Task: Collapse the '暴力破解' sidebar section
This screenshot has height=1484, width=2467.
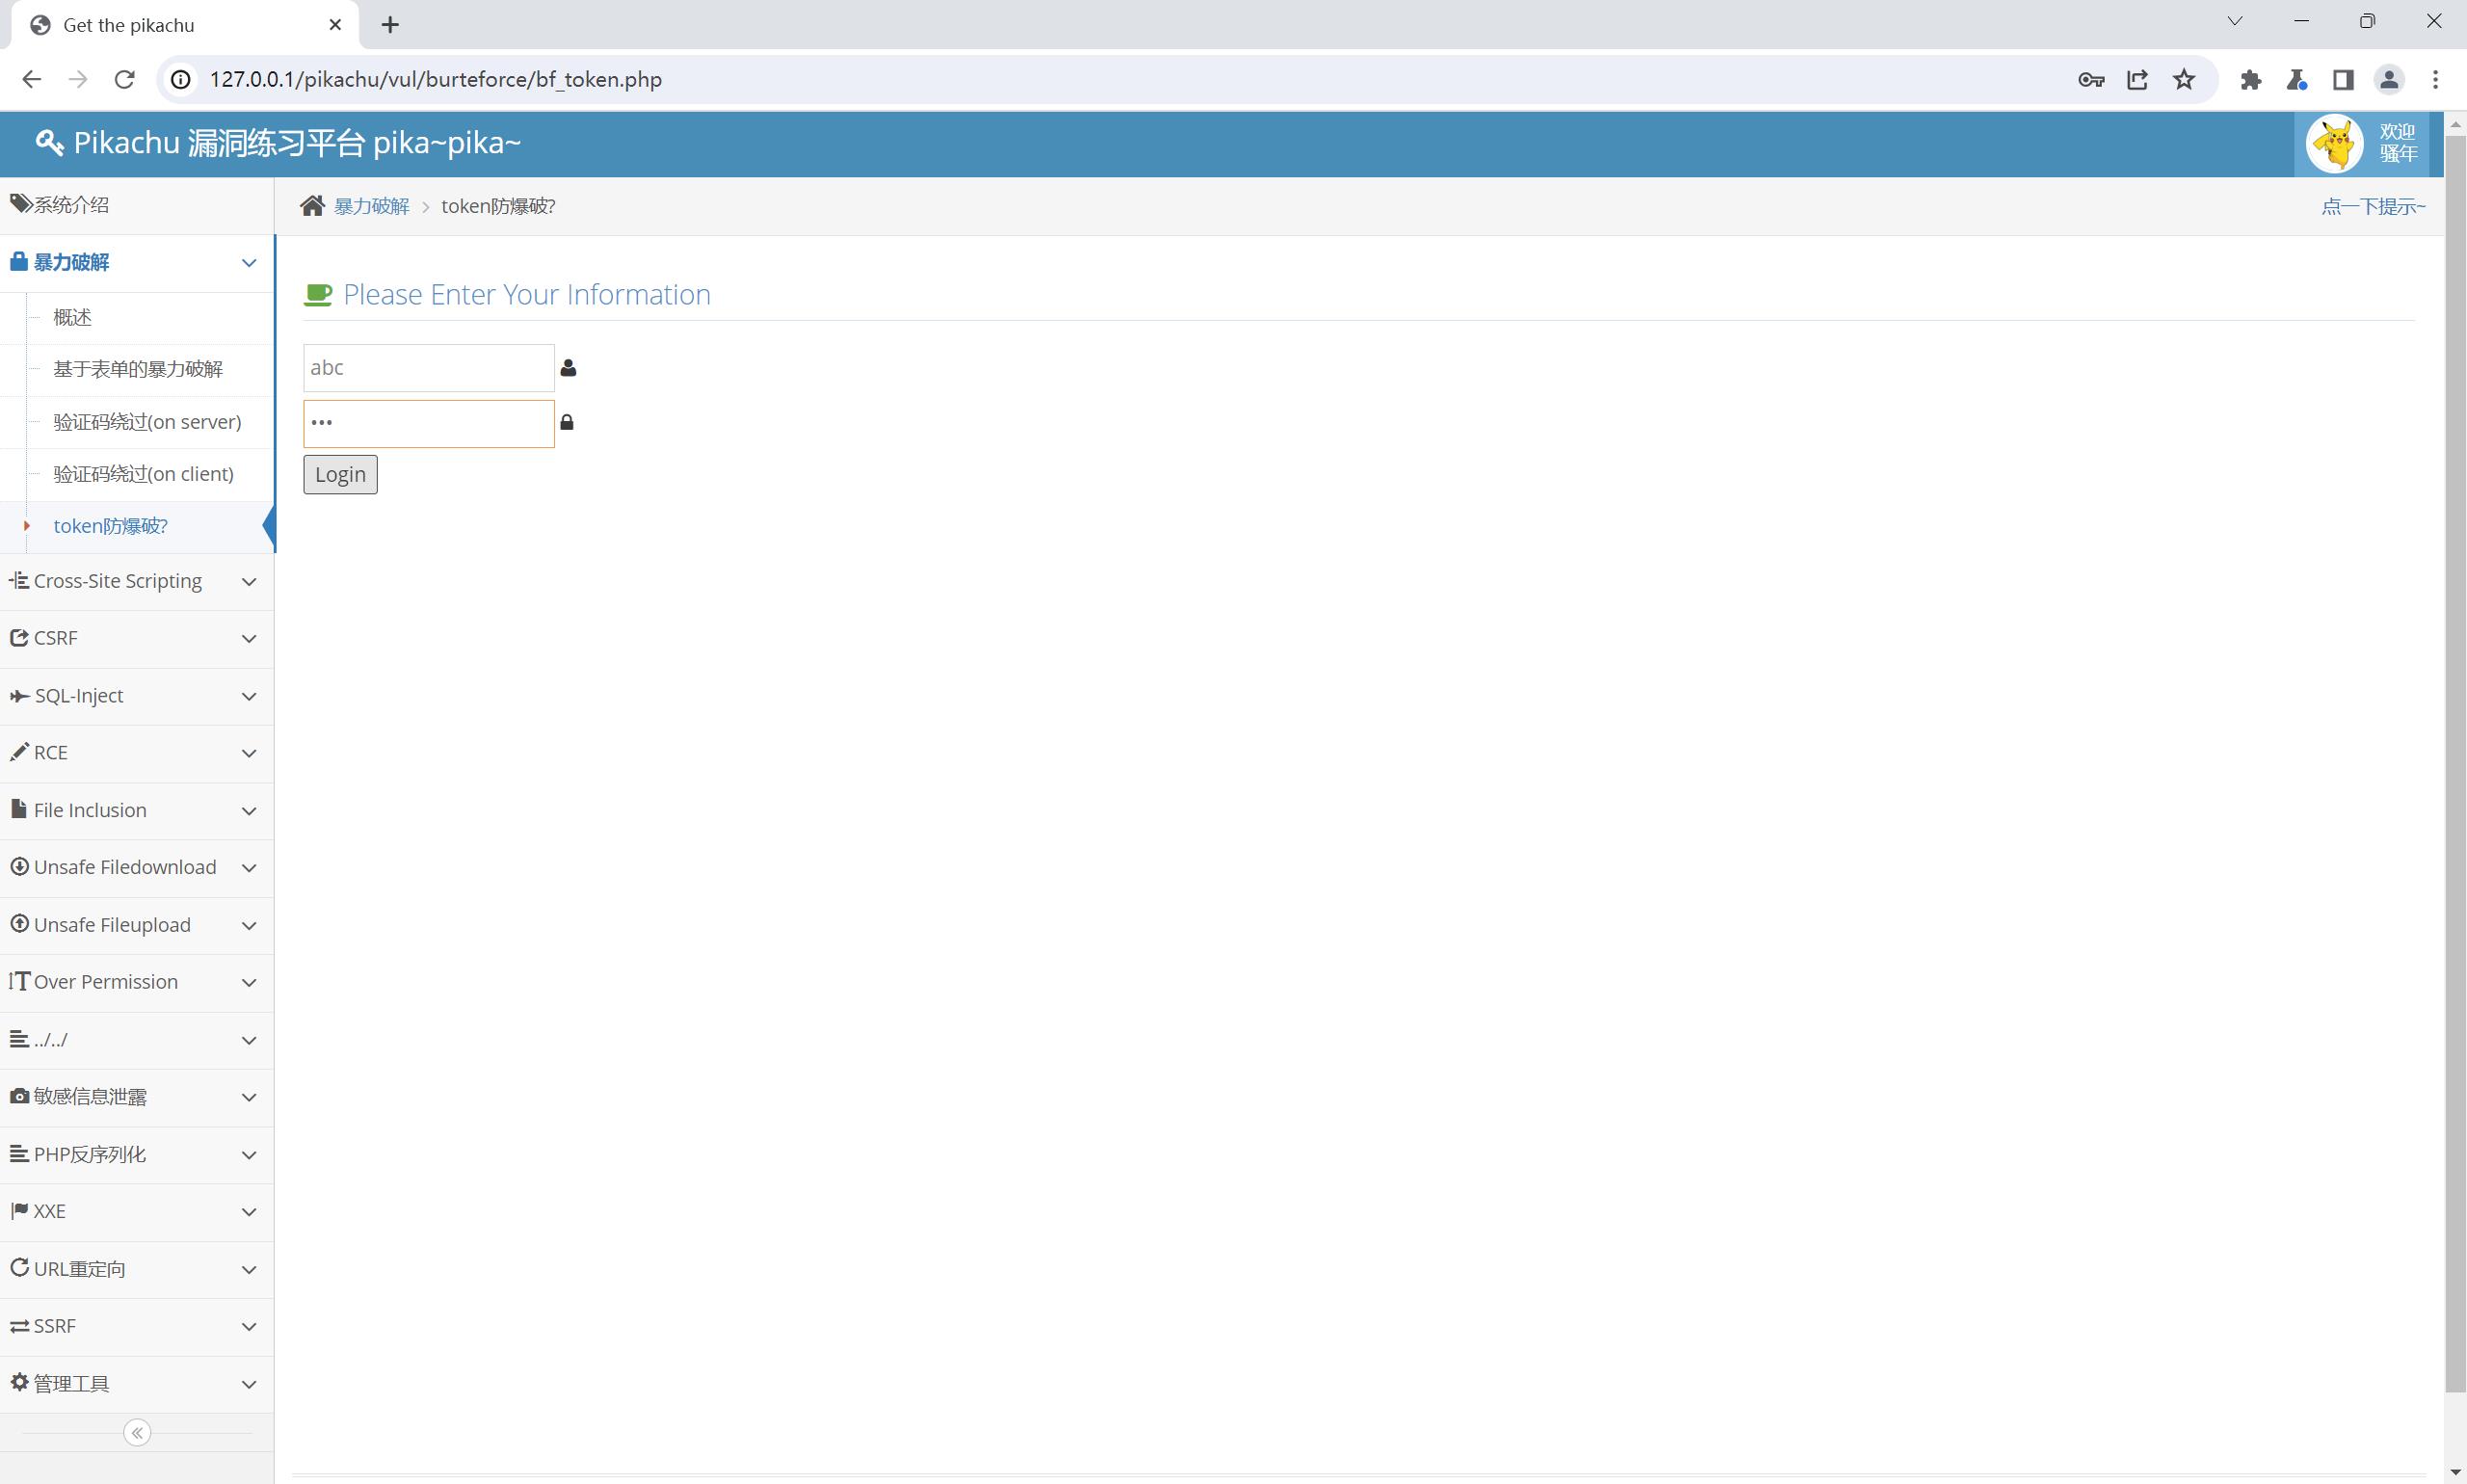Action: (x=137, y=263)
